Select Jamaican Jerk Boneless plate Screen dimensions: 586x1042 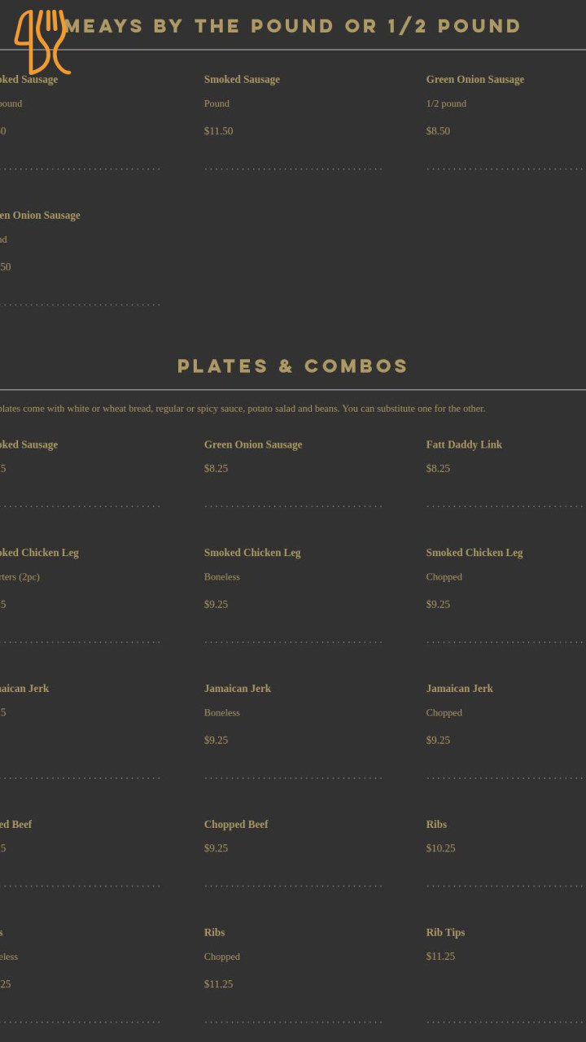click(x=238, y=689)
